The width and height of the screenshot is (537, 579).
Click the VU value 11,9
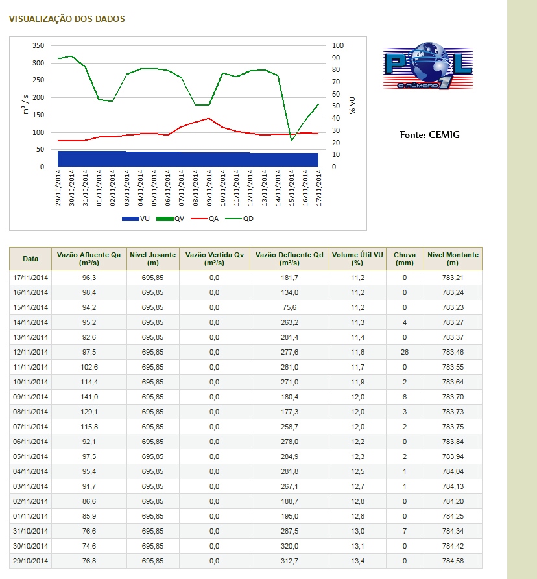(357, 382)
